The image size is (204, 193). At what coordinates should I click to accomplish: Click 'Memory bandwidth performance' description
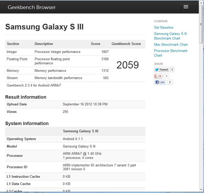coord(58,78)
